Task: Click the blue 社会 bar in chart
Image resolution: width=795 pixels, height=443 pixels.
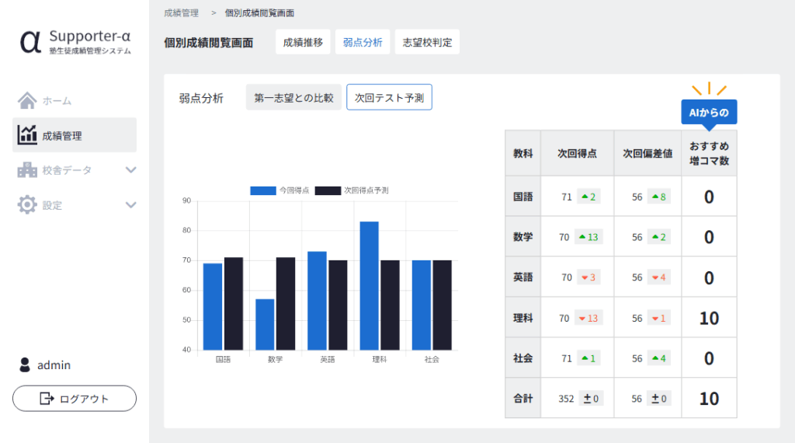Action: click(422, 305)
